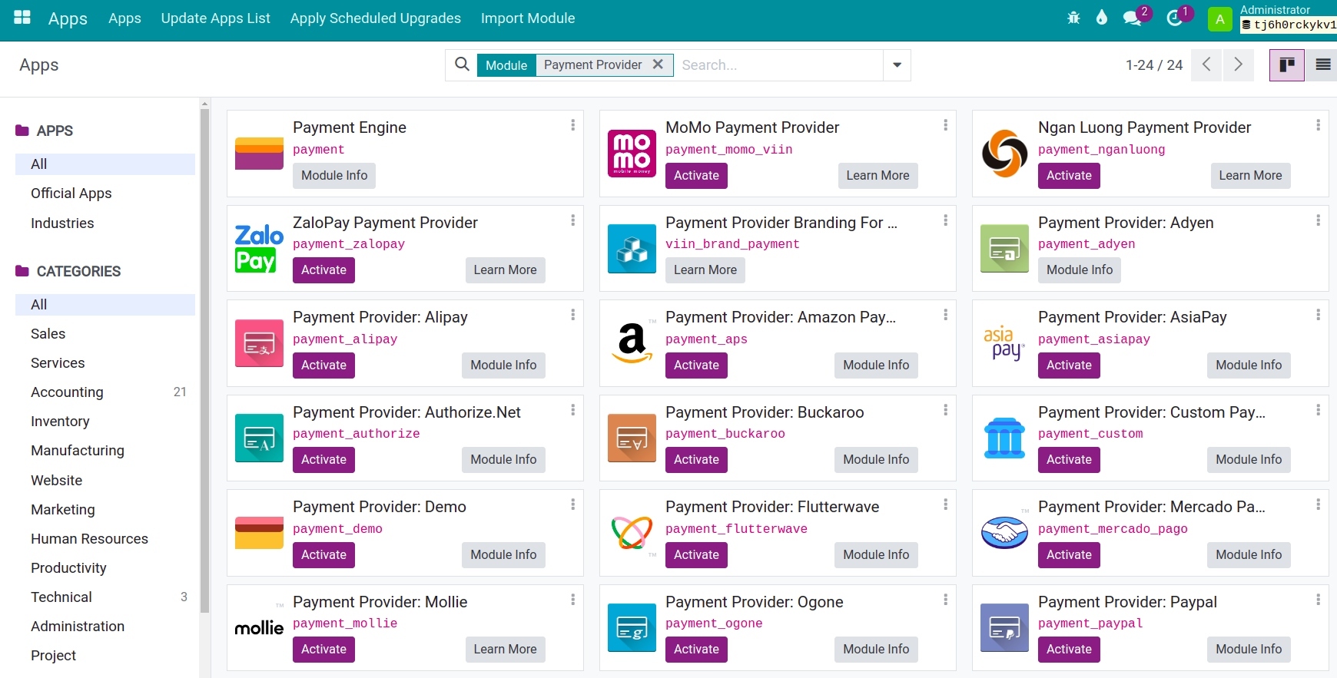Click the mollie logo icon
The width and height of the screenshot is (1337, 678).
point(259,628)
